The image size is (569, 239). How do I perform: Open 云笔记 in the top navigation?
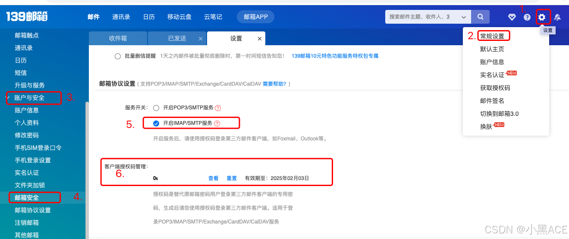point(213,17)
